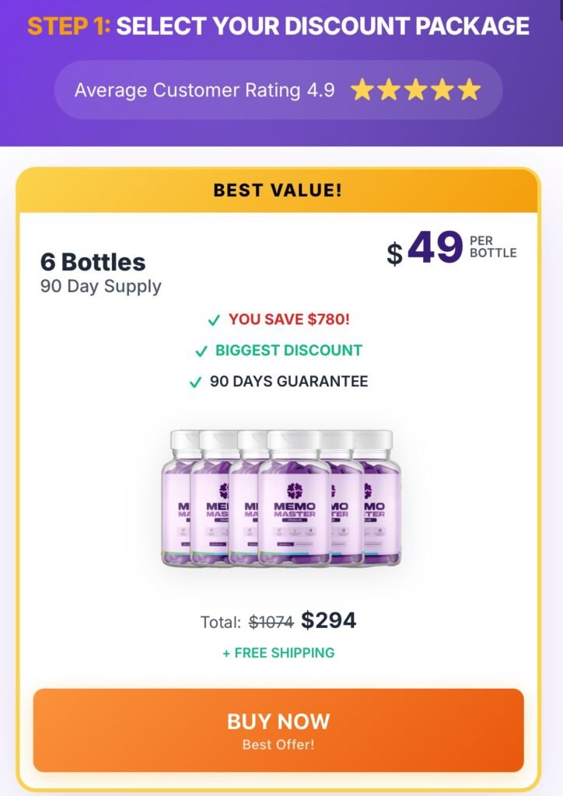
Task: Click the checkmark beside BIGGEST DISCOUNT
Action: [201, 351]
